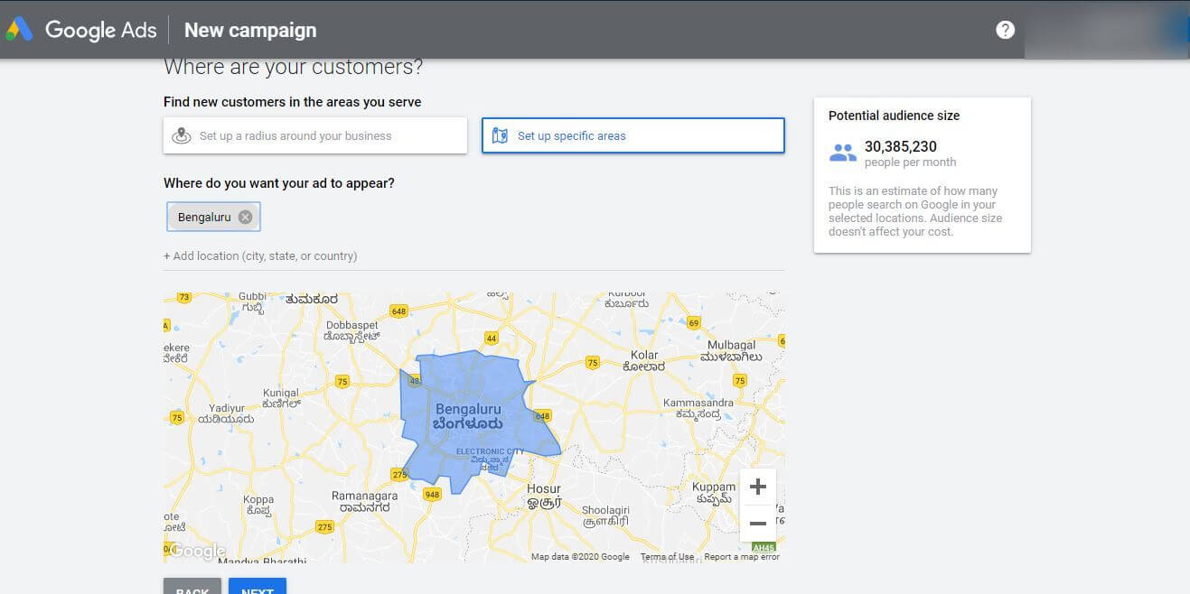
Task: Click the Map data ©2020 Google text
Action: pyautogui.click(x=580, y=557)
